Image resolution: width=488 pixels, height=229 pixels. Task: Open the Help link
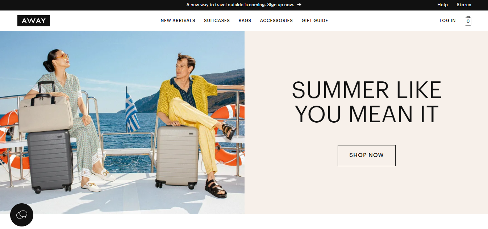pyautogui.click(x=443, y=5)
